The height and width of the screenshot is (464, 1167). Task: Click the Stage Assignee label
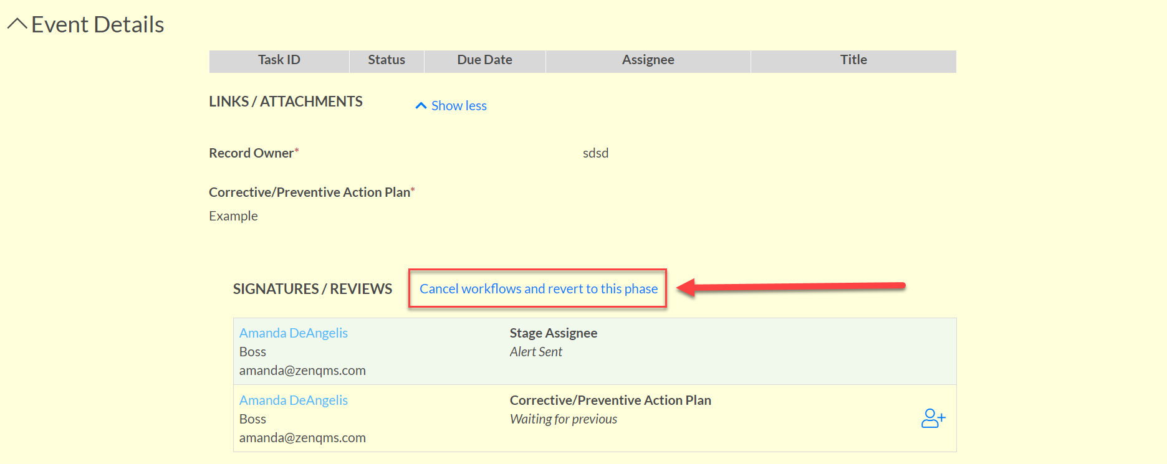(554, 333)
